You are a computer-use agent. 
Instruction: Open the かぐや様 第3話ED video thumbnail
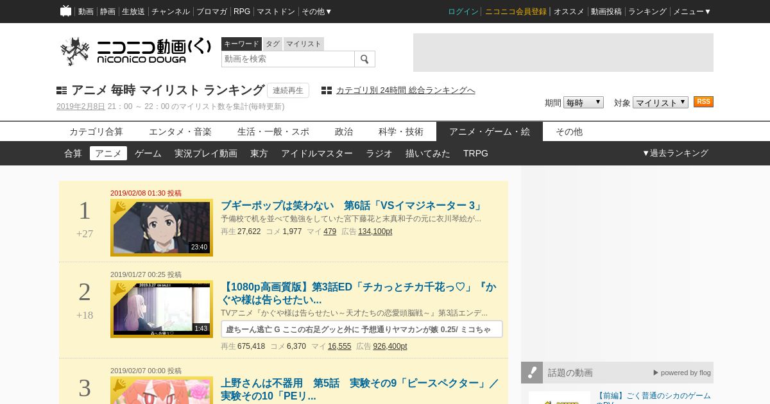pyautogui.click(x=162, y=309)
